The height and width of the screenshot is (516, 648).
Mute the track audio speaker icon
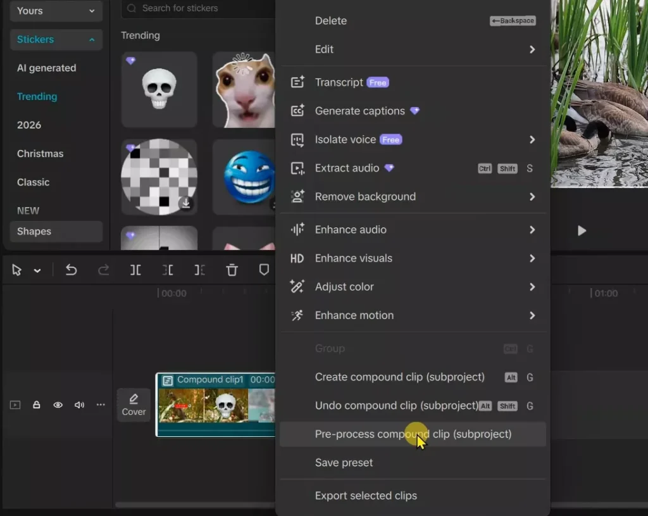[79, 405]
